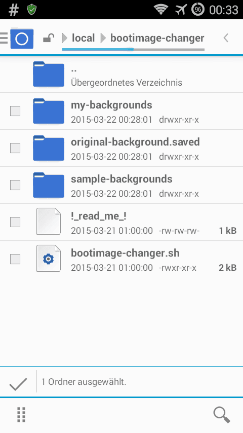This screenshot has height=433, width=243.
Task: Open the bootimage-changer.sh script file icon
Action: (49, 259)
